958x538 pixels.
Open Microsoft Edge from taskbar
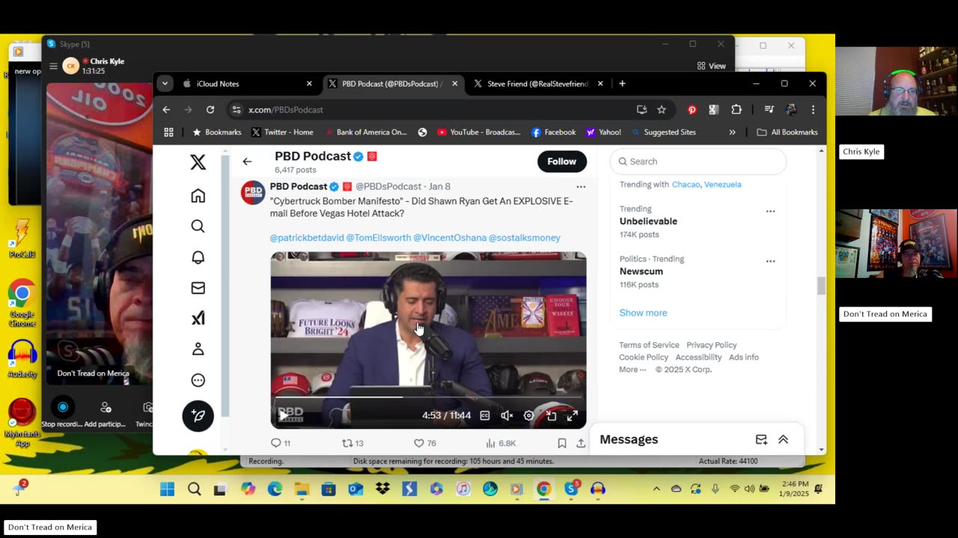pos(275,489)
